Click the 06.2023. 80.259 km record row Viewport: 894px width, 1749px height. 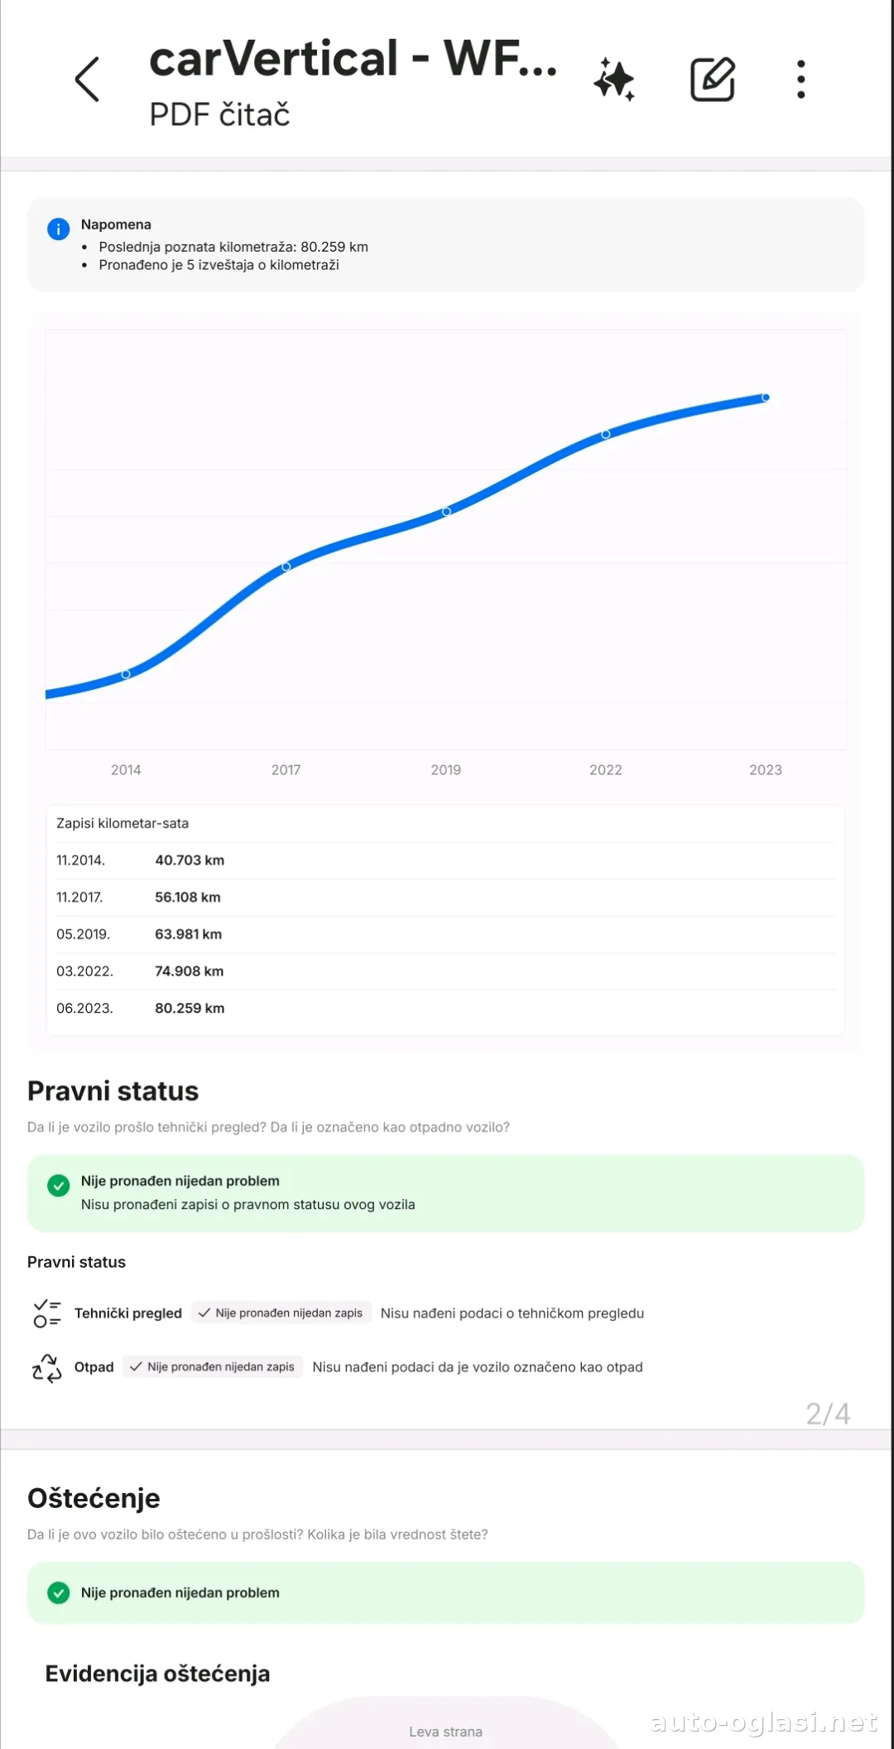tap(445, 1008)
